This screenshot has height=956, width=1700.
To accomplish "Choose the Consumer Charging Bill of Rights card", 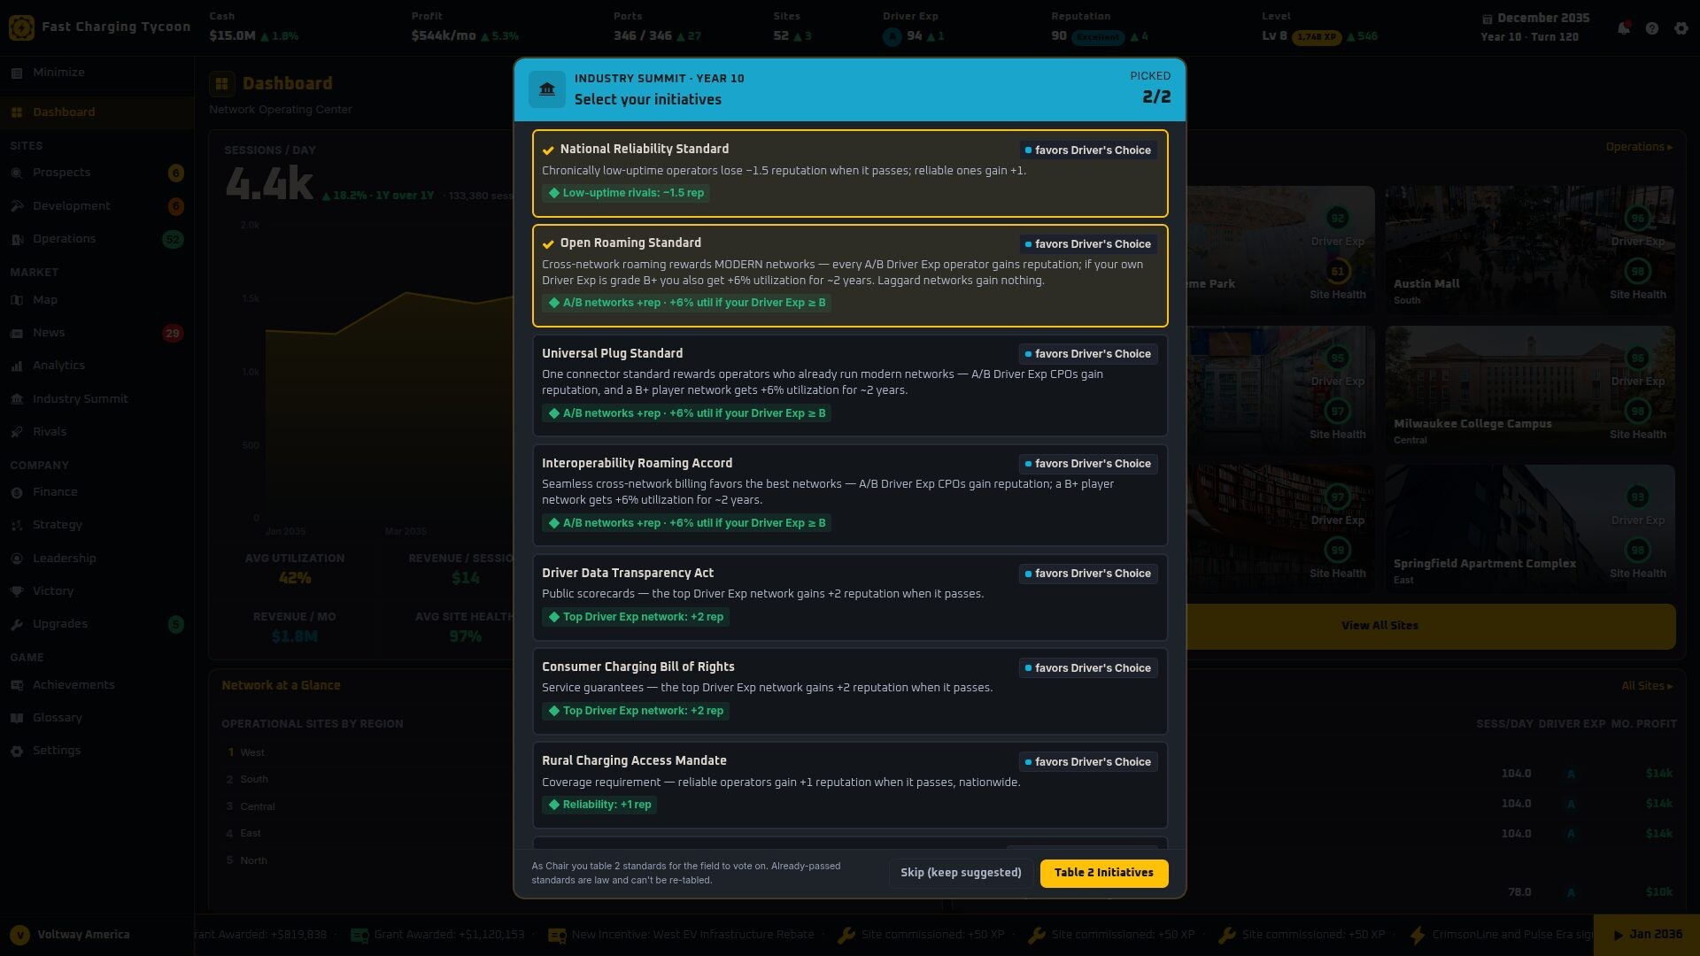I will 850,691.
